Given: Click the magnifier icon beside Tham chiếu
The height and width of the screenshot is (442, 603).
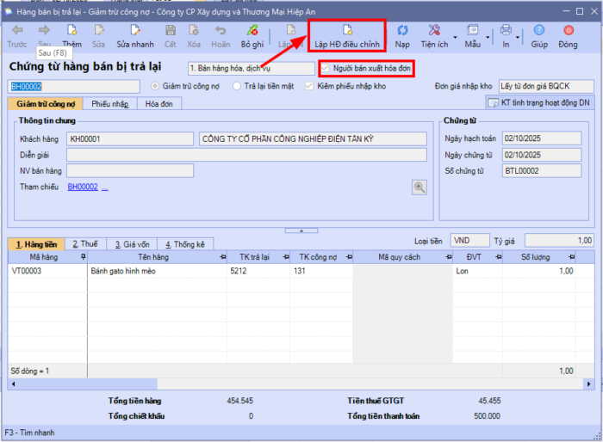Looking at the screenshot, I should click(420, 187).
